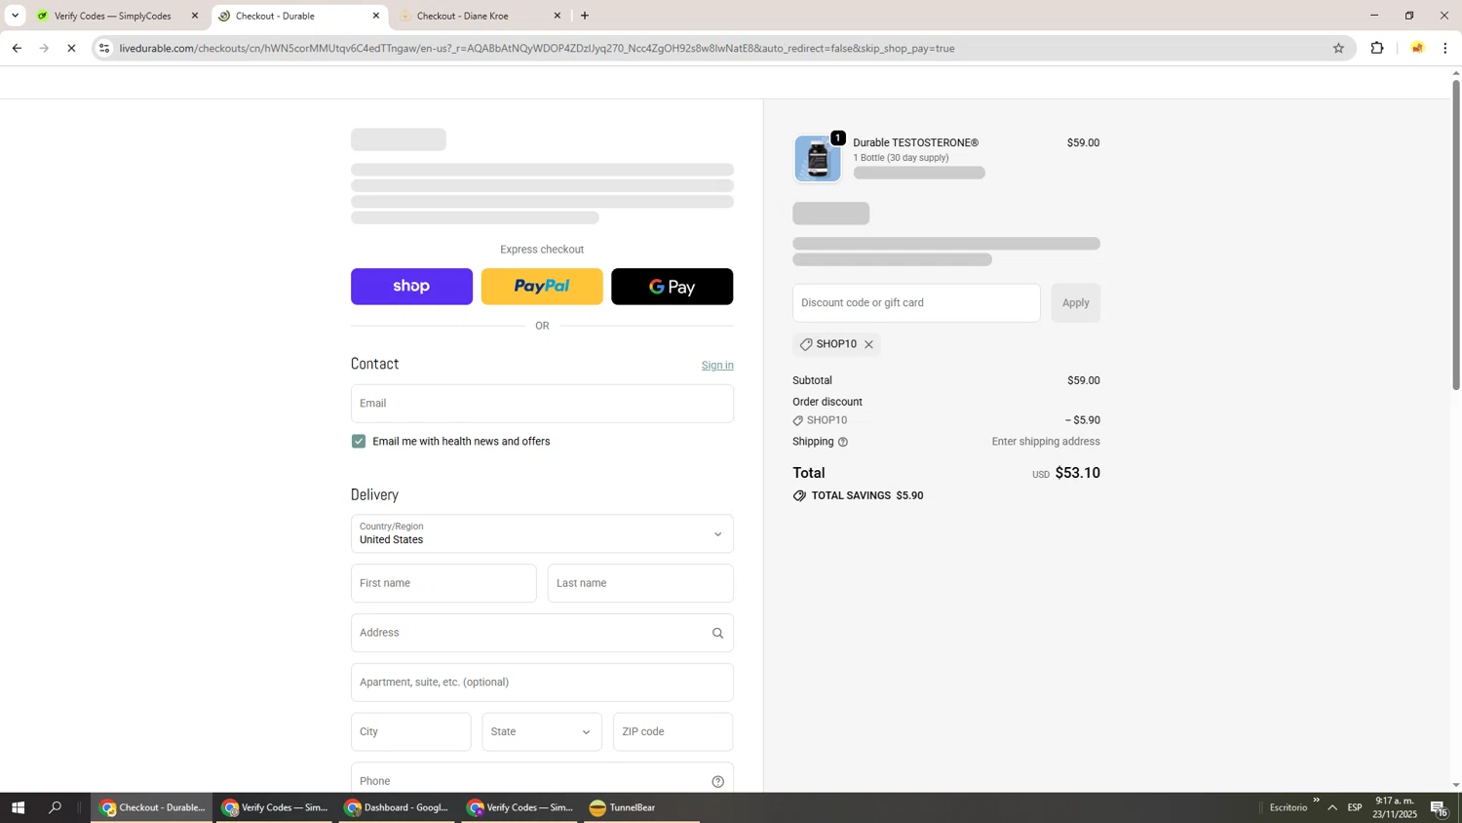Click the address bar URL
Screen dimensions: 1462x823
(x=536, y=48)
